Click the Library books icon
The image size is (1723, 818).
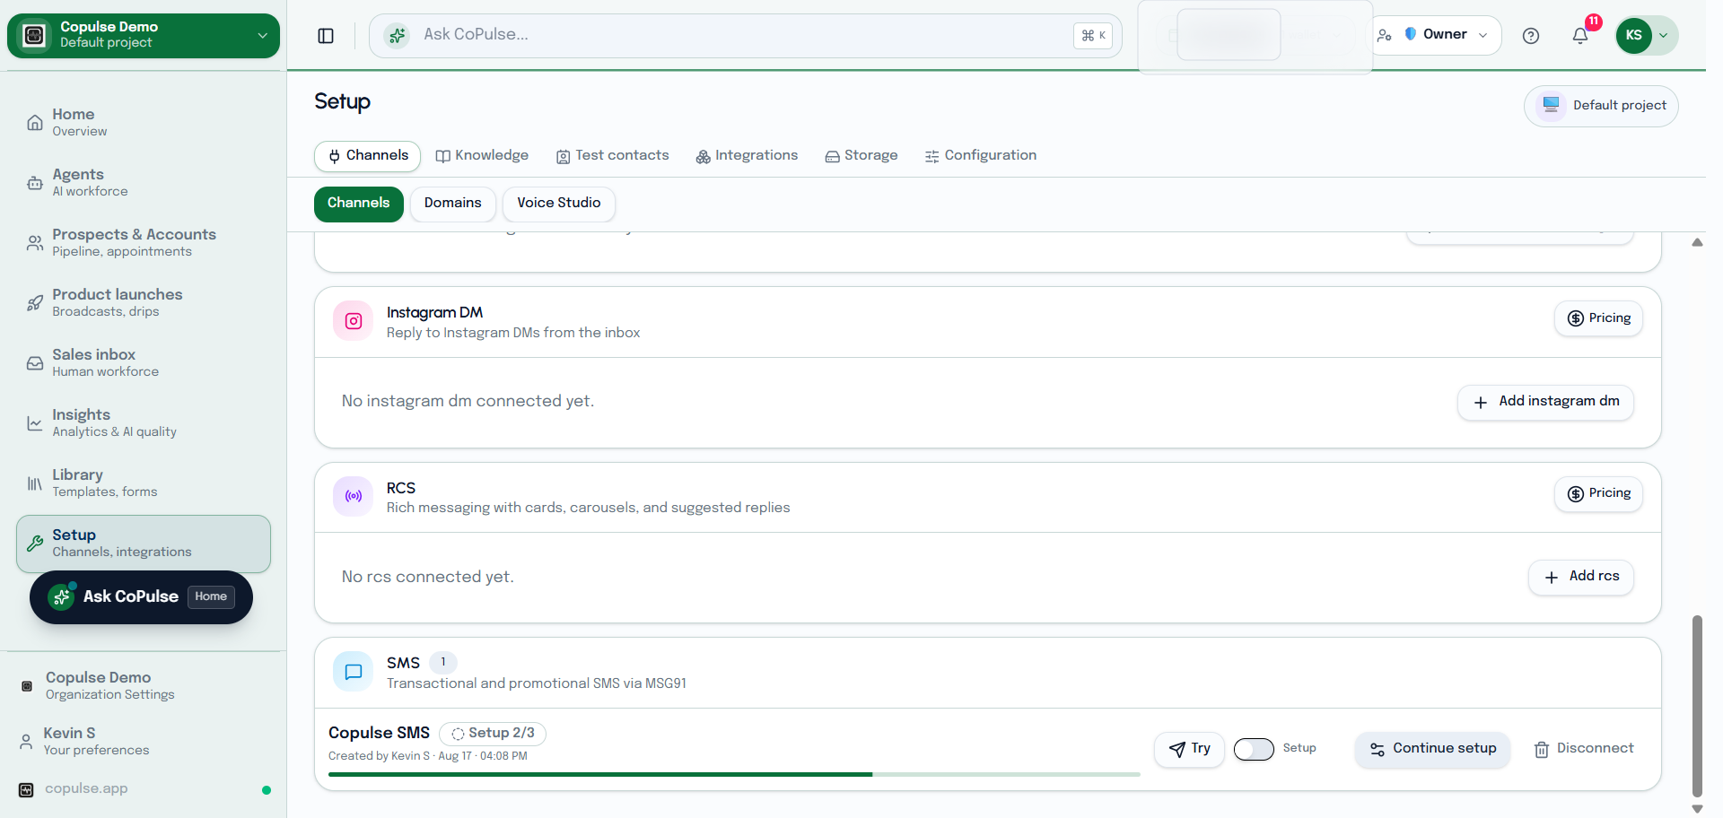(x=34, y=483)
